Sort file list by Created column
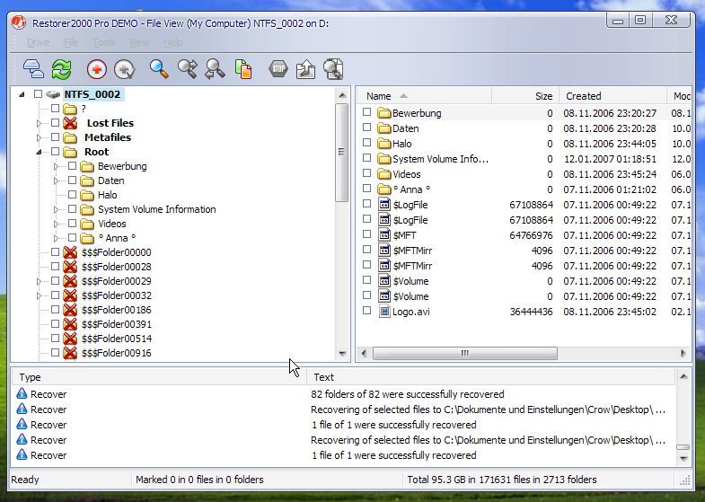Image resolution: width=705 pixels, height=502 pixels. (x=612, y=96)
